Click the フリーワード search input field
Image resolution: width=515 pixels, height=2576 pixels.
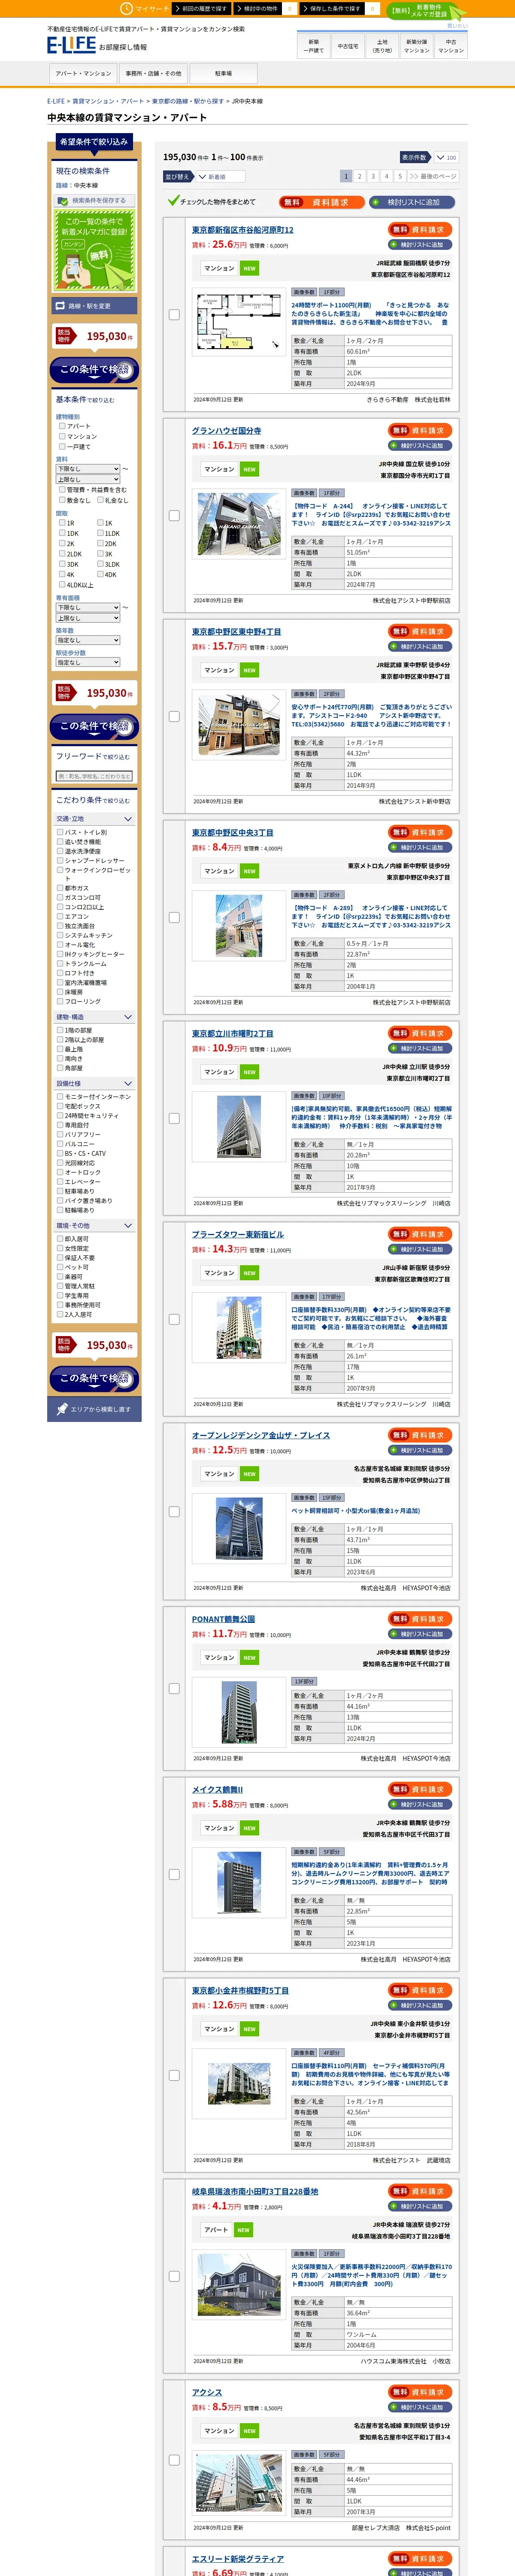point(95,776)
